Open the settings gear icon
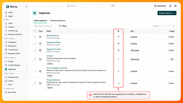 point(175,6)
